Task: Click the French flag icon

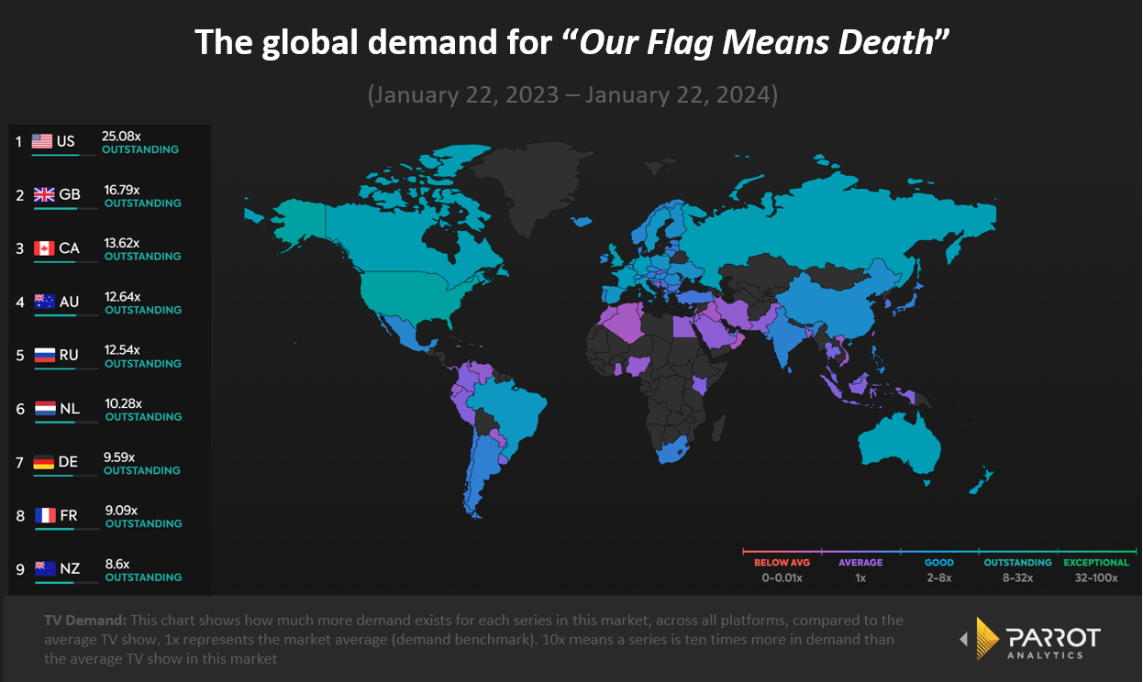Action: [x=45, y=515]
